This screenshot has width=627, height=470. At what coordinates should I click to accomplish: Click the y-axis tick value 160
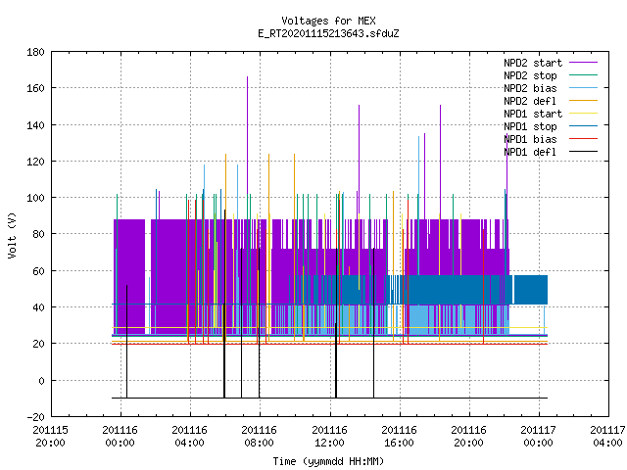[35, 88]
